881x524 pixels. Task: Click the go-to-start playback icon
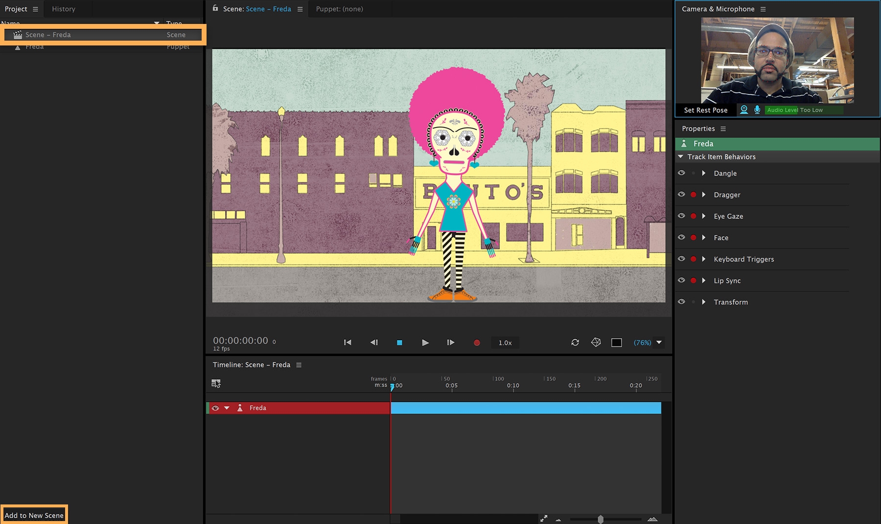[x=348, y=342]
